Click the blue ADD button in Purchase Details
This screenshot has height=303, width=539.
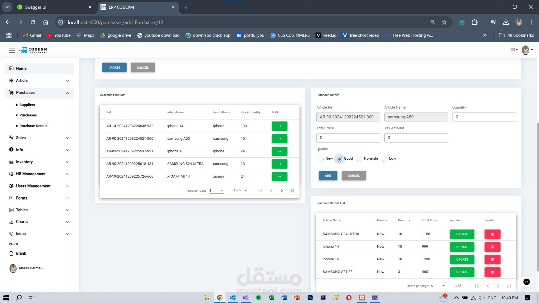328,176
